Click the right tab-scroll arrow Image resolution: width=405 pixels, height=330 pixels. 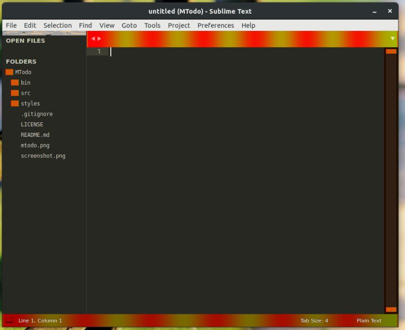coord(99,38)
